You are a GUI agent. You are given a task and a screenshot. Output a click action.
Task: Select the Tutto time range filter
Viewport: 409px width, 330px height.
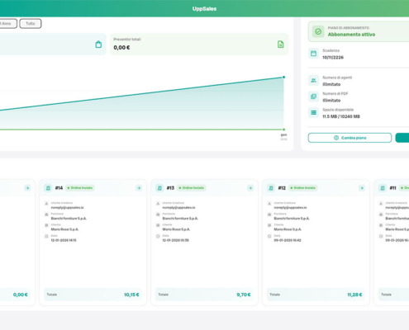(x=31, y=24)
